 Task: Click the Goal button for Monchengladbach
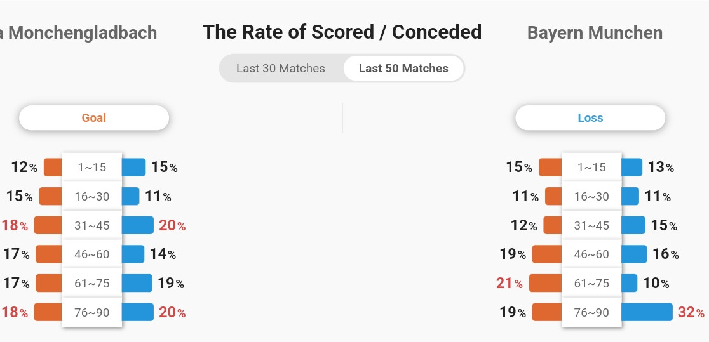tap(94, 118)
